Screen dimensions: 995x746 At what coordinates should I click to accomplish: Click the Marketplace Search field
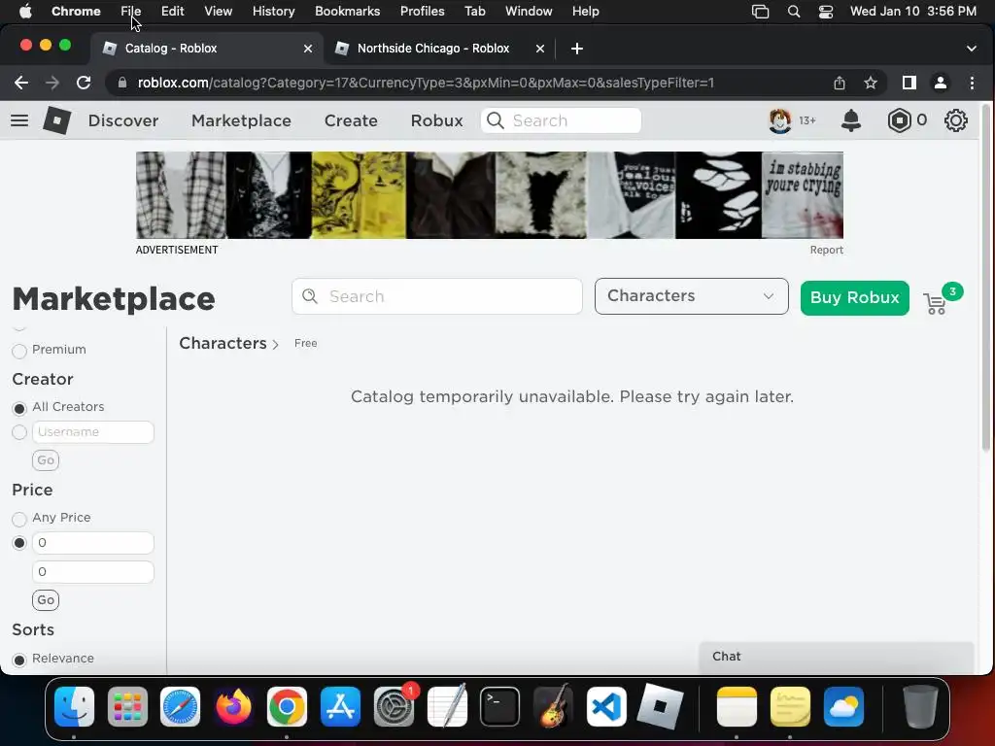click(x=437, y=296)
